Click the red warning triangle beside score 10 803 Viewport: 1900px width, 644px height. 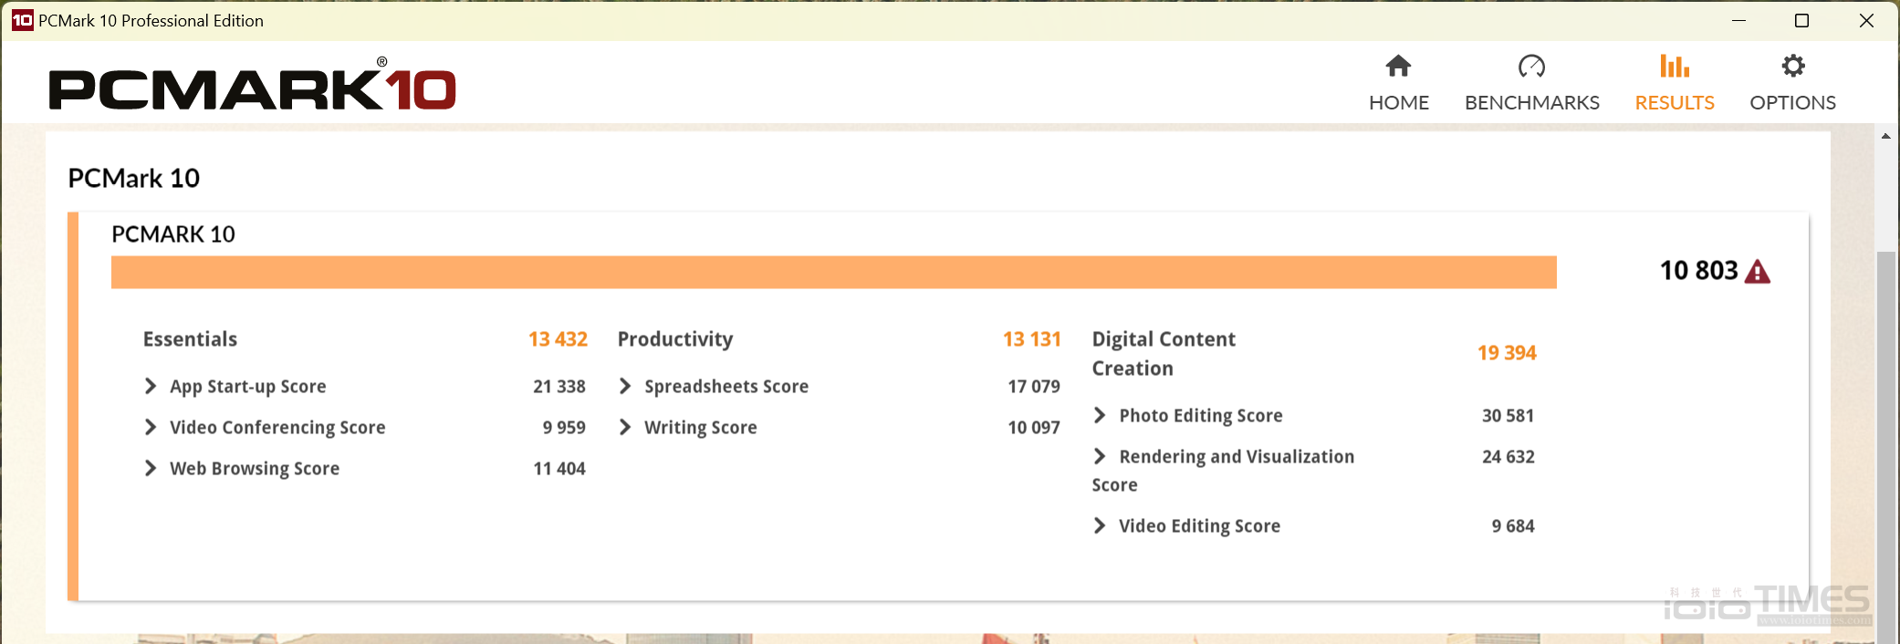(1757, 272)
